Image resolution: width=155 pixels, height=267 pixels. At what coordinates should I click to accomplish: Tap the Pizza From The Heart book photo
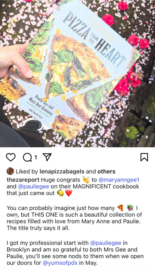[77, 74]
